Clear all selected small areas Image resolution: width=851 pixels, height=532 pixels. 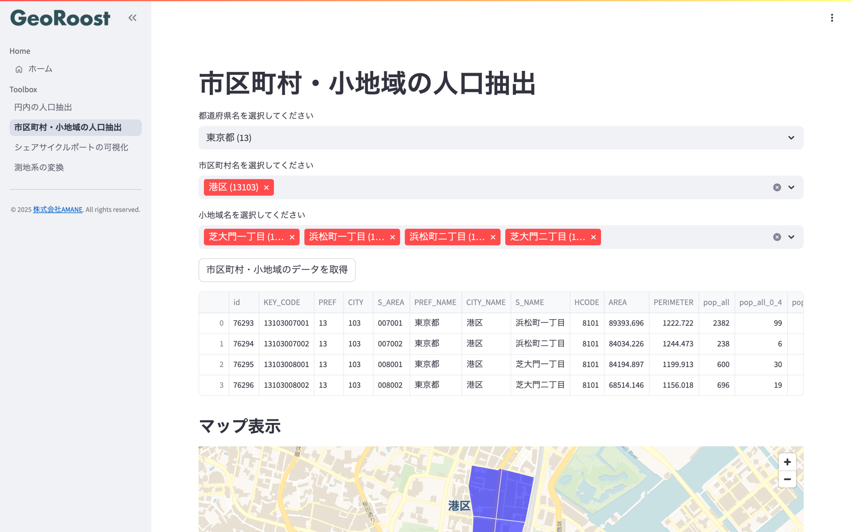click(x=777, y=237)
